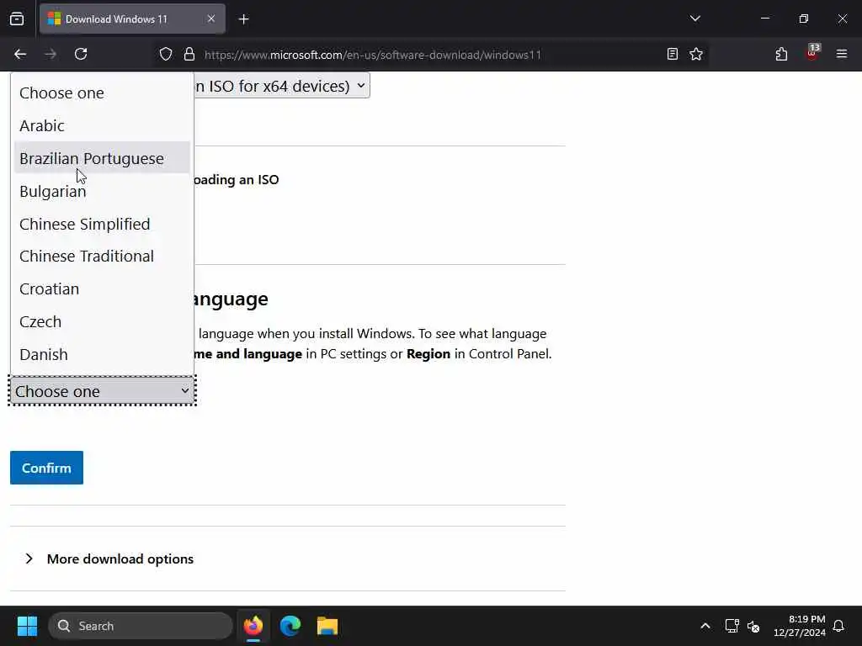Select Danish from the language list

102,355
